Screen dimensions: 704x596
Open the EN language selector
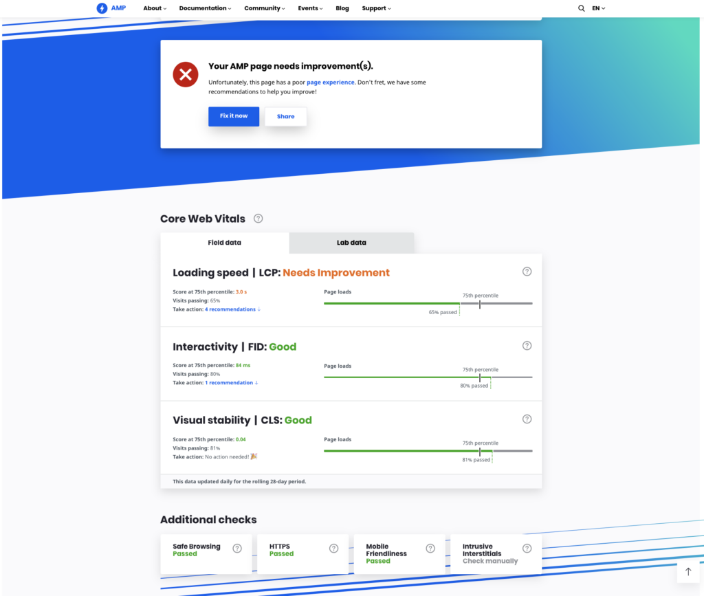tap(599, 8)
